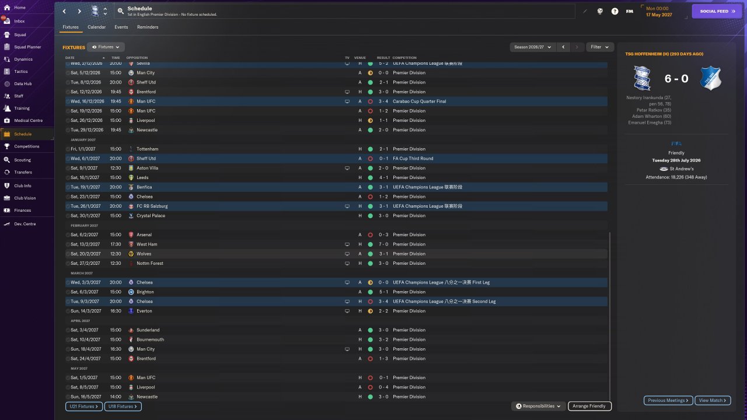Screen dimensions: 747x420
Task: Open the Finances sidebar icon
Action: 7,210
